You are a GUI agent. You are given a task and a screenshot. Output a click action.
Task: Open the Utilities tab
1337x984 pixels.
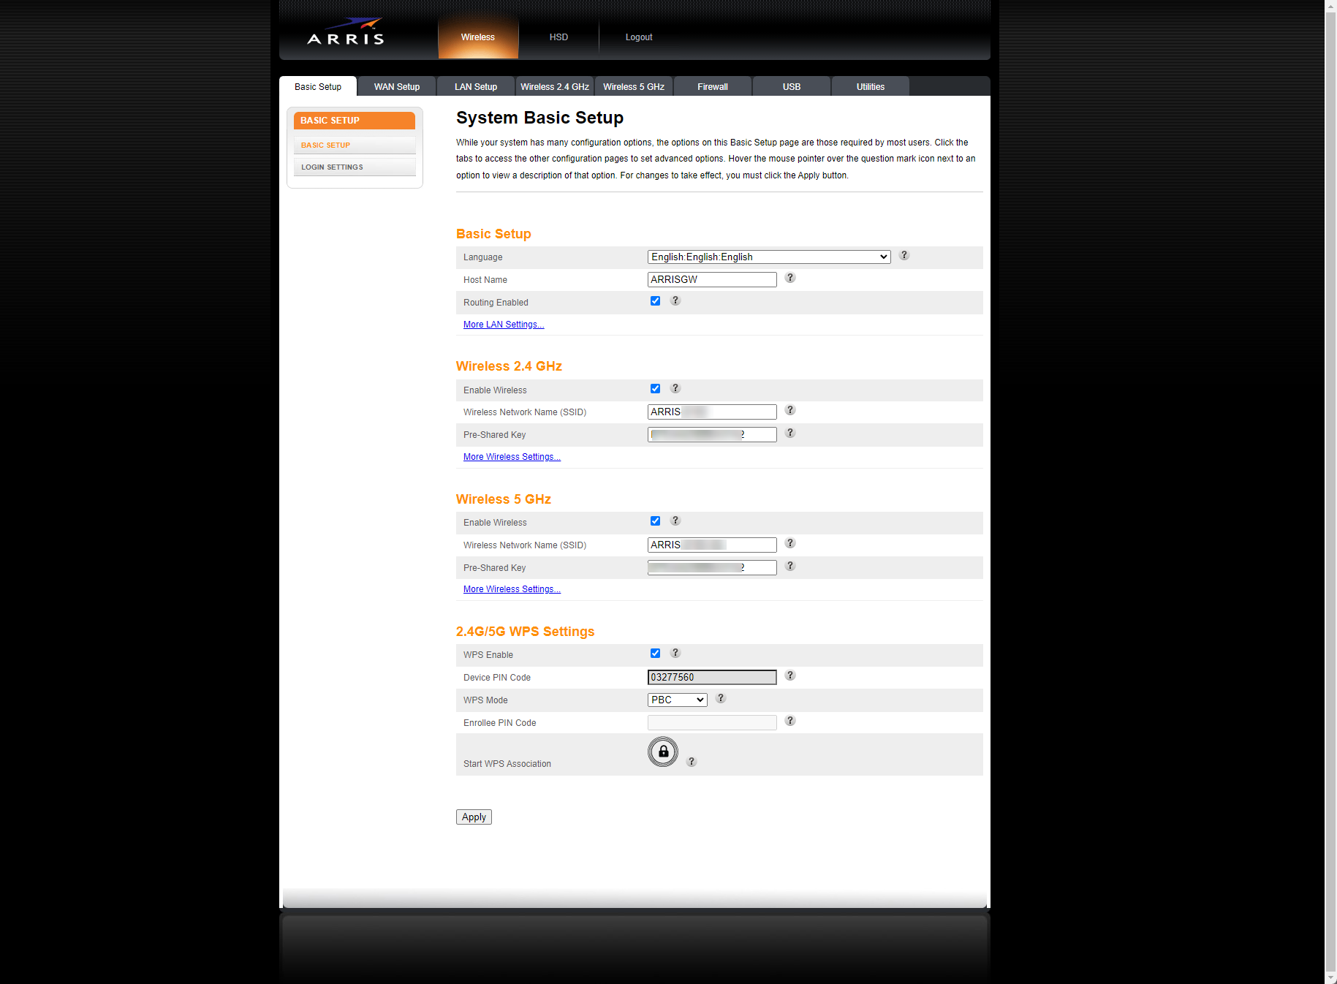click(x=869, y=86)
